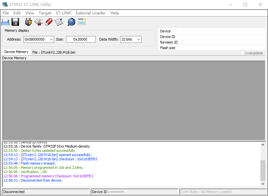Click the log panel scrollbar thumb
Screen dimensions: 268x196
(263, 170)
